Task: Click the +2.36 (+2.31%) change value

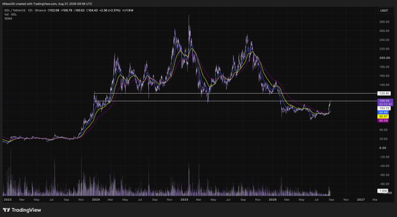Action: point(110,10)
